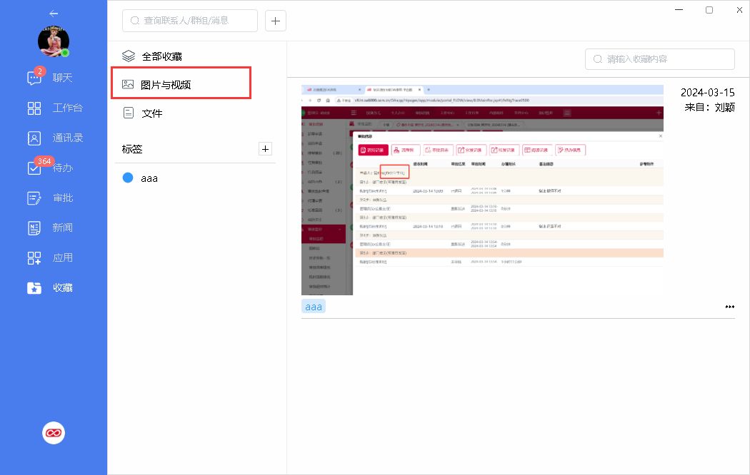Select 收藏 favorites in sidebar
Image resolution: width=750 pixels, height=475 pixels.
point(53,287)
